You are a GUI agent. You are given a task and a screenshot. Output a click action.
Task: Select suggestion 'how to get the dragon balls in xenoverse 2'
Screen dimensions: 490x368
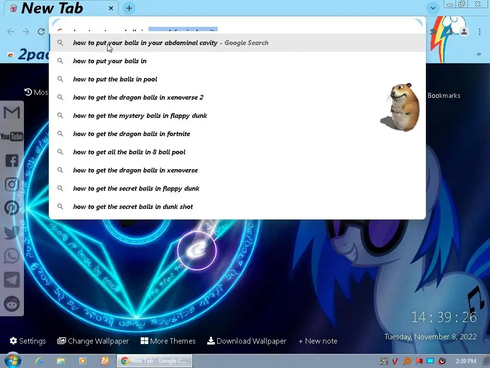tap(237, 97)
